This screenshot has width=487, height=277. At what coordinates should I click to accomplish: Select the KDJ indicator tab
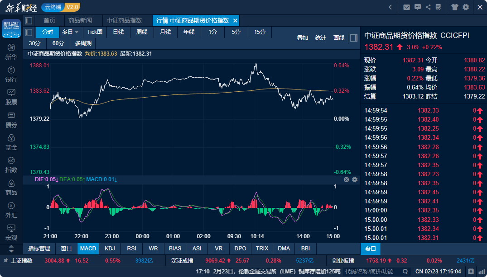click(110, 249)
